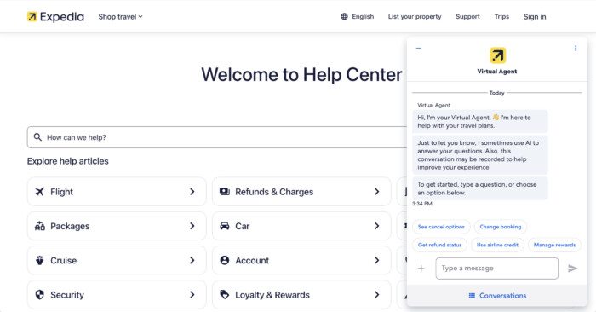Choose Get refund status chip

[x=440, y=245]
